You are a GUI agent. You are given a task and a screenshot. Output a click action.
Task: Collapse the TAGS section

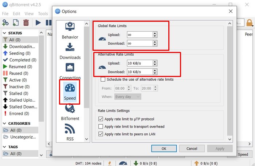pos(4,147)
